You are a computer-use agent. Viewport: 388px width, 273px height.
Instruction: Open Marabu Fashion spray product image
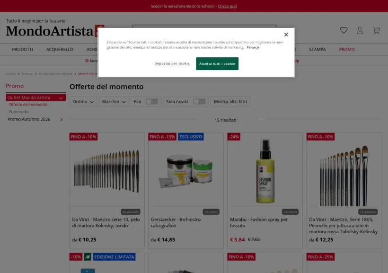(265, 171)
